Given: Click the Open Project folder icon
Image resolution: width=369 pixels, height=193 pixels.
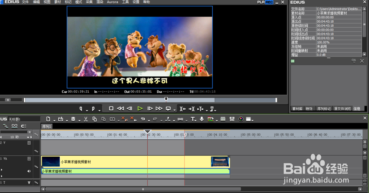Looking at the screenshot, I should (x=61, y=119).
